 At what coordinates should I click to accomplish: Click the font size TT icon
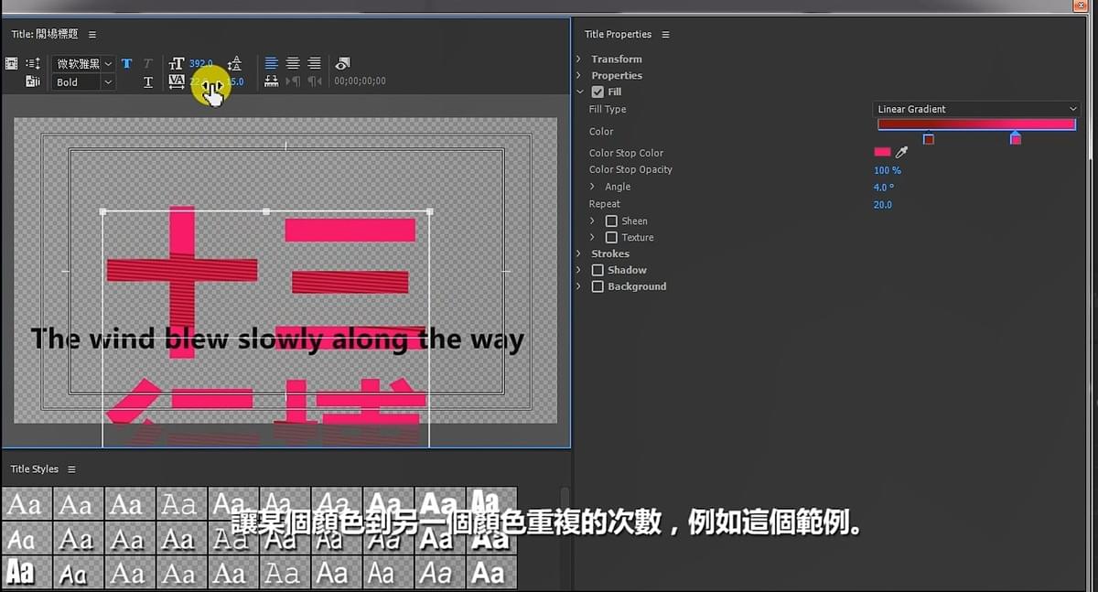[x=177, y=64]
